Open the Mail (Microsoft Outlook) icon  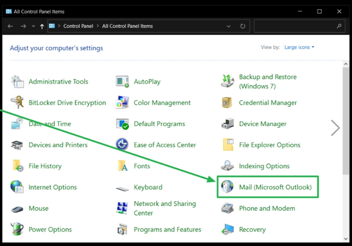click(227, 187)
